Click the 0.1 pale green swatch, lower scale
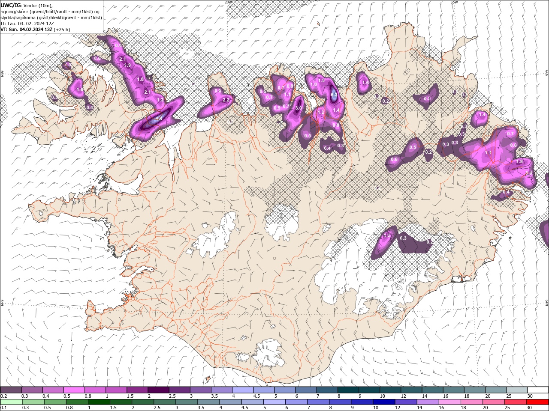 coord(11,402)
